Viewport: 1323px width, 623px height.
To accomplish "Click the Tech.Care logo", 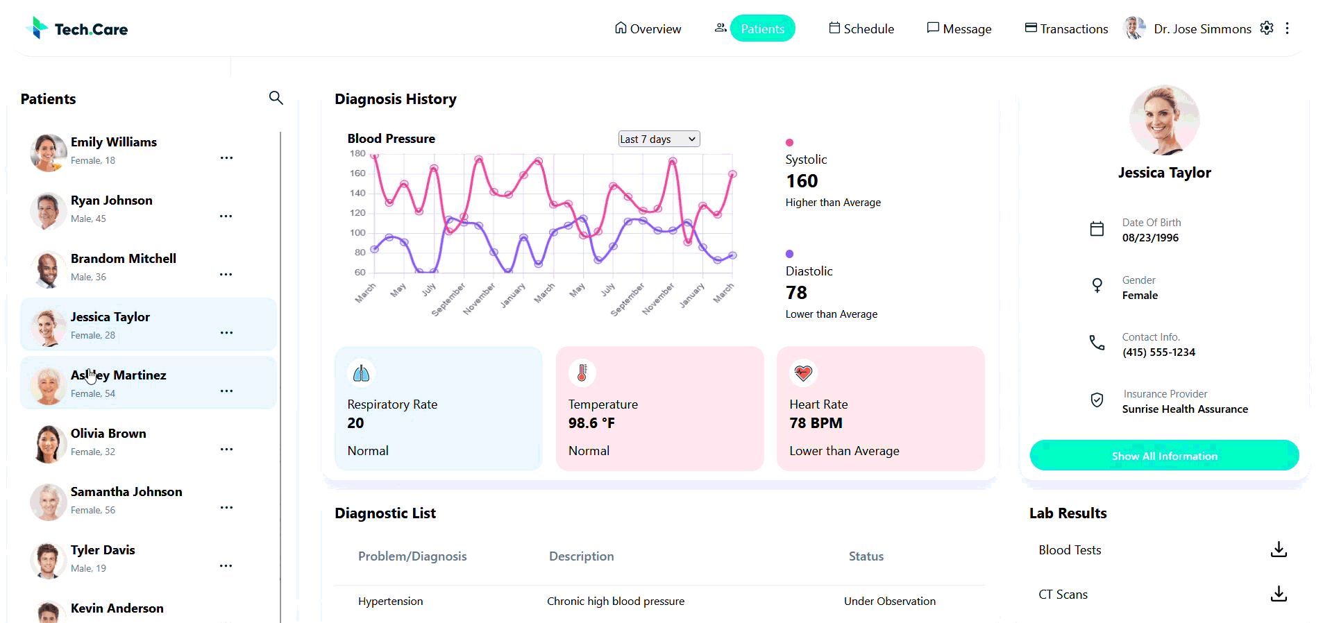I will point(76,28).
